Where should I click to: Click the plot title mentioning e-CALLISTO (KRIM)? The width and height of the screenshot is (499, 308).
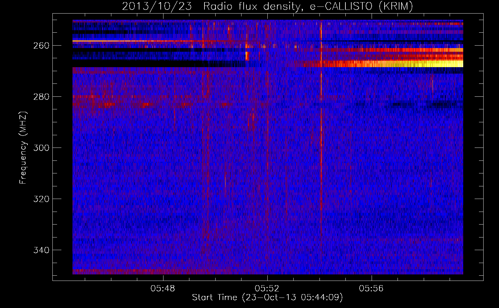pos(267,6)
